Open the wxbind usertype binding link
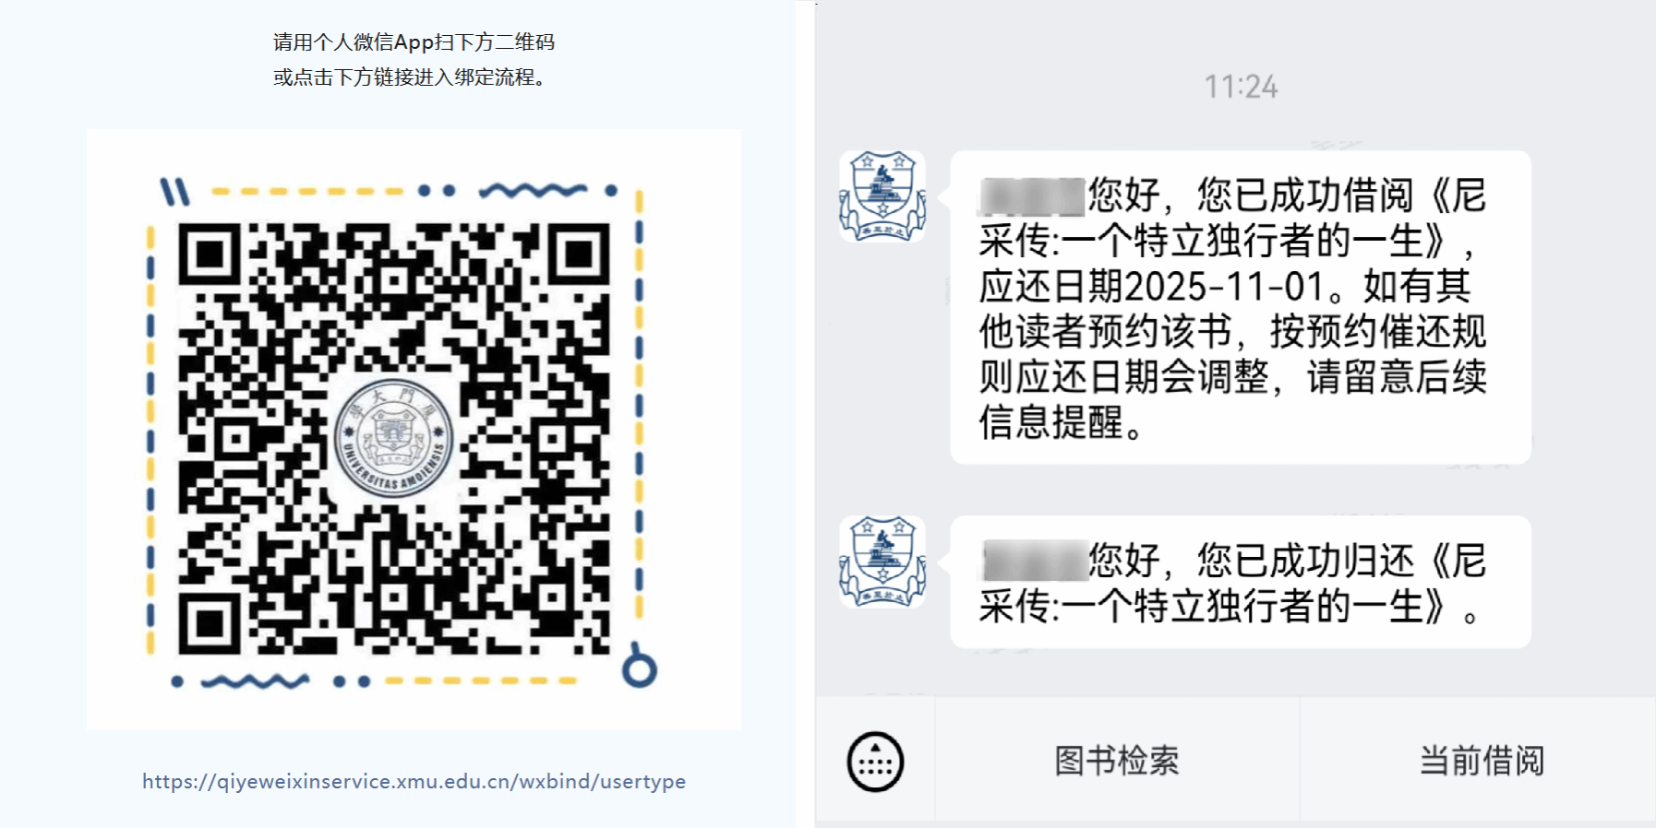 (414, 781)
